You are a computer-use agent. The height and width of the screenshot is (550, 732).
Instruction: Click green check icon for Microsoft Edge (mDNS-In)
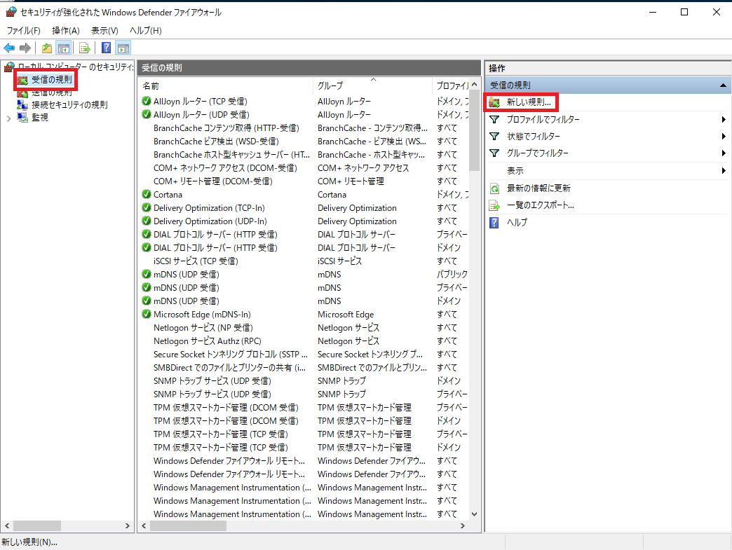click(147, 315)
